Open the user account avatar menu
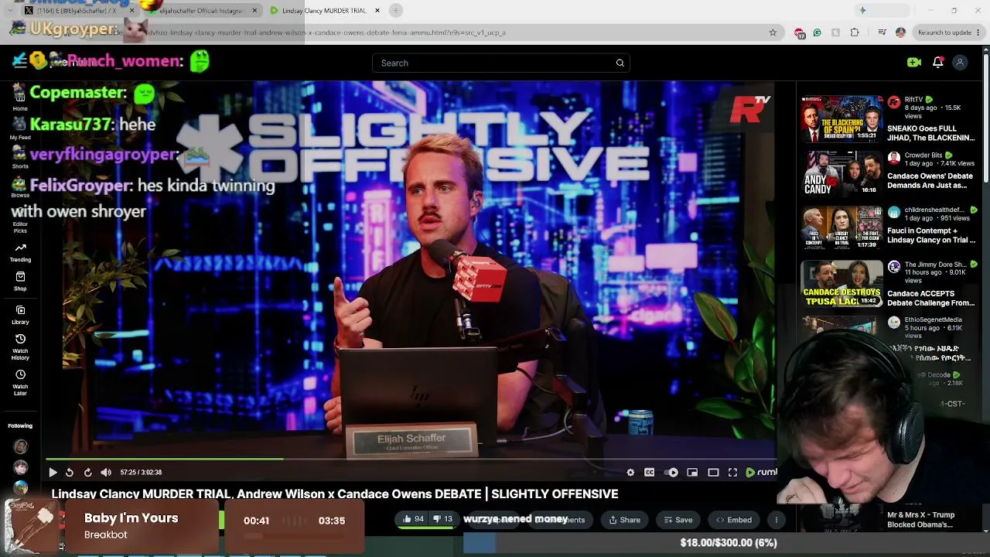This screenshot has height=557, width=990. coord(960,63)
